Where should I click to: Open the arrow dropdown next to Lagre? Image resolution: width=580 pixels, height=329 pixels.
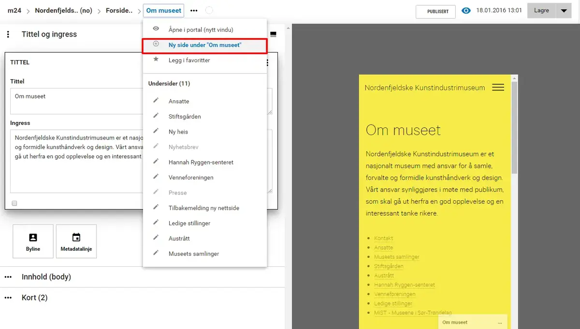[564, 11]
